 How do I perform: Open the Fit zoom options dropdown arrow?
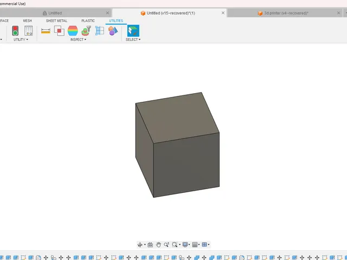pos(179,244)
